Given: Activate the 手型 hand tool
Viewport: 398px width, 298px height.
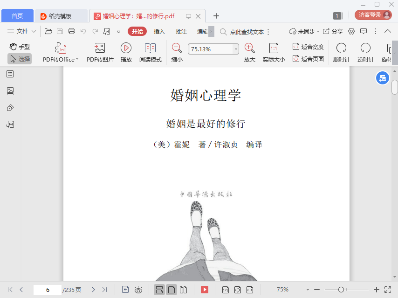Looking at the screenshot, I should [x=20, y=47].
